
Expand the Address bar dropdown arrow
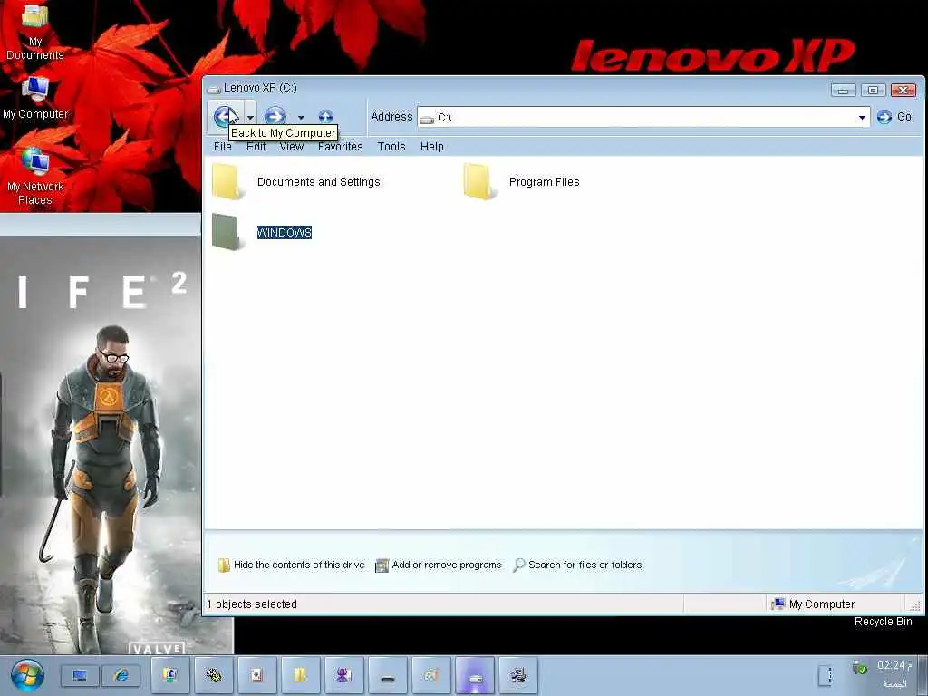[x=862, y=118]
